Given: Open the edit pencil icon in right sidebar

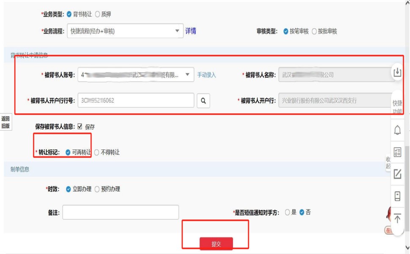Looking at the screenshot, I should pyautogui.click(x=397, y=174).
